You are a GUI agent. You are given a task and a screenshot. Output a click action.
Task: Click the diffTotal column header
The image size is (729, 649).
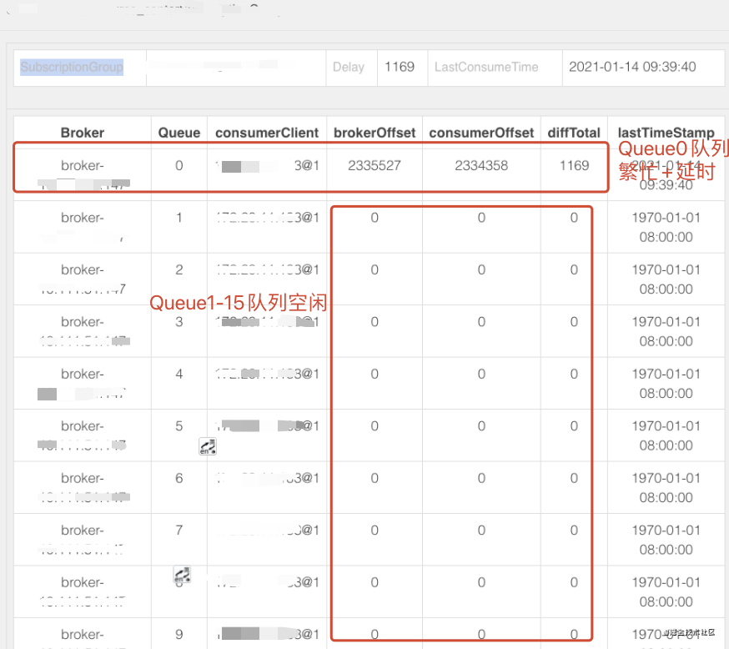(x=574, y=133)
